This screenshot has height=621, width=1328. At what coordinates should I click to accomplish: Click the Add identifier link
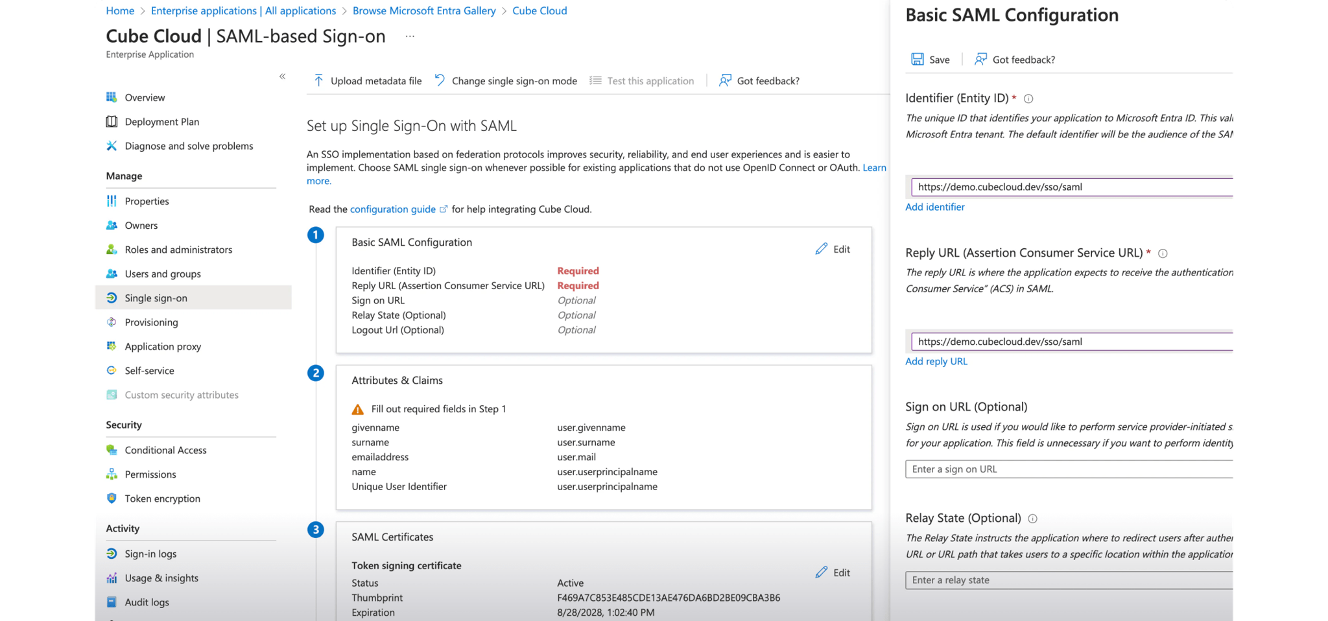[x=934, y=207]
